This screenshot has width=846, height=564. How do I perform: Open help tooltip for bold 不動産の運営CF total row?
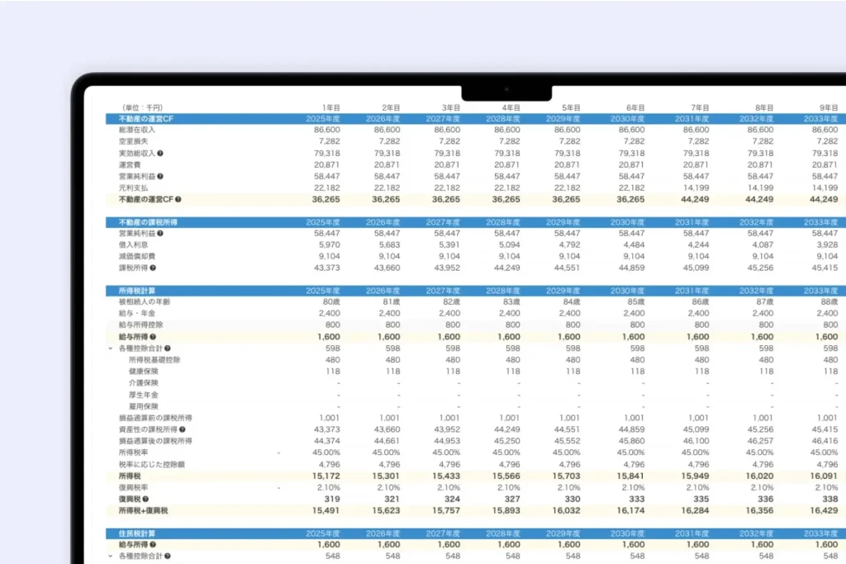178,200
